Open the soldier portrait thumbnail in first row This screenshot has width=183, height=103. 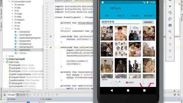(x=121, y=33)
